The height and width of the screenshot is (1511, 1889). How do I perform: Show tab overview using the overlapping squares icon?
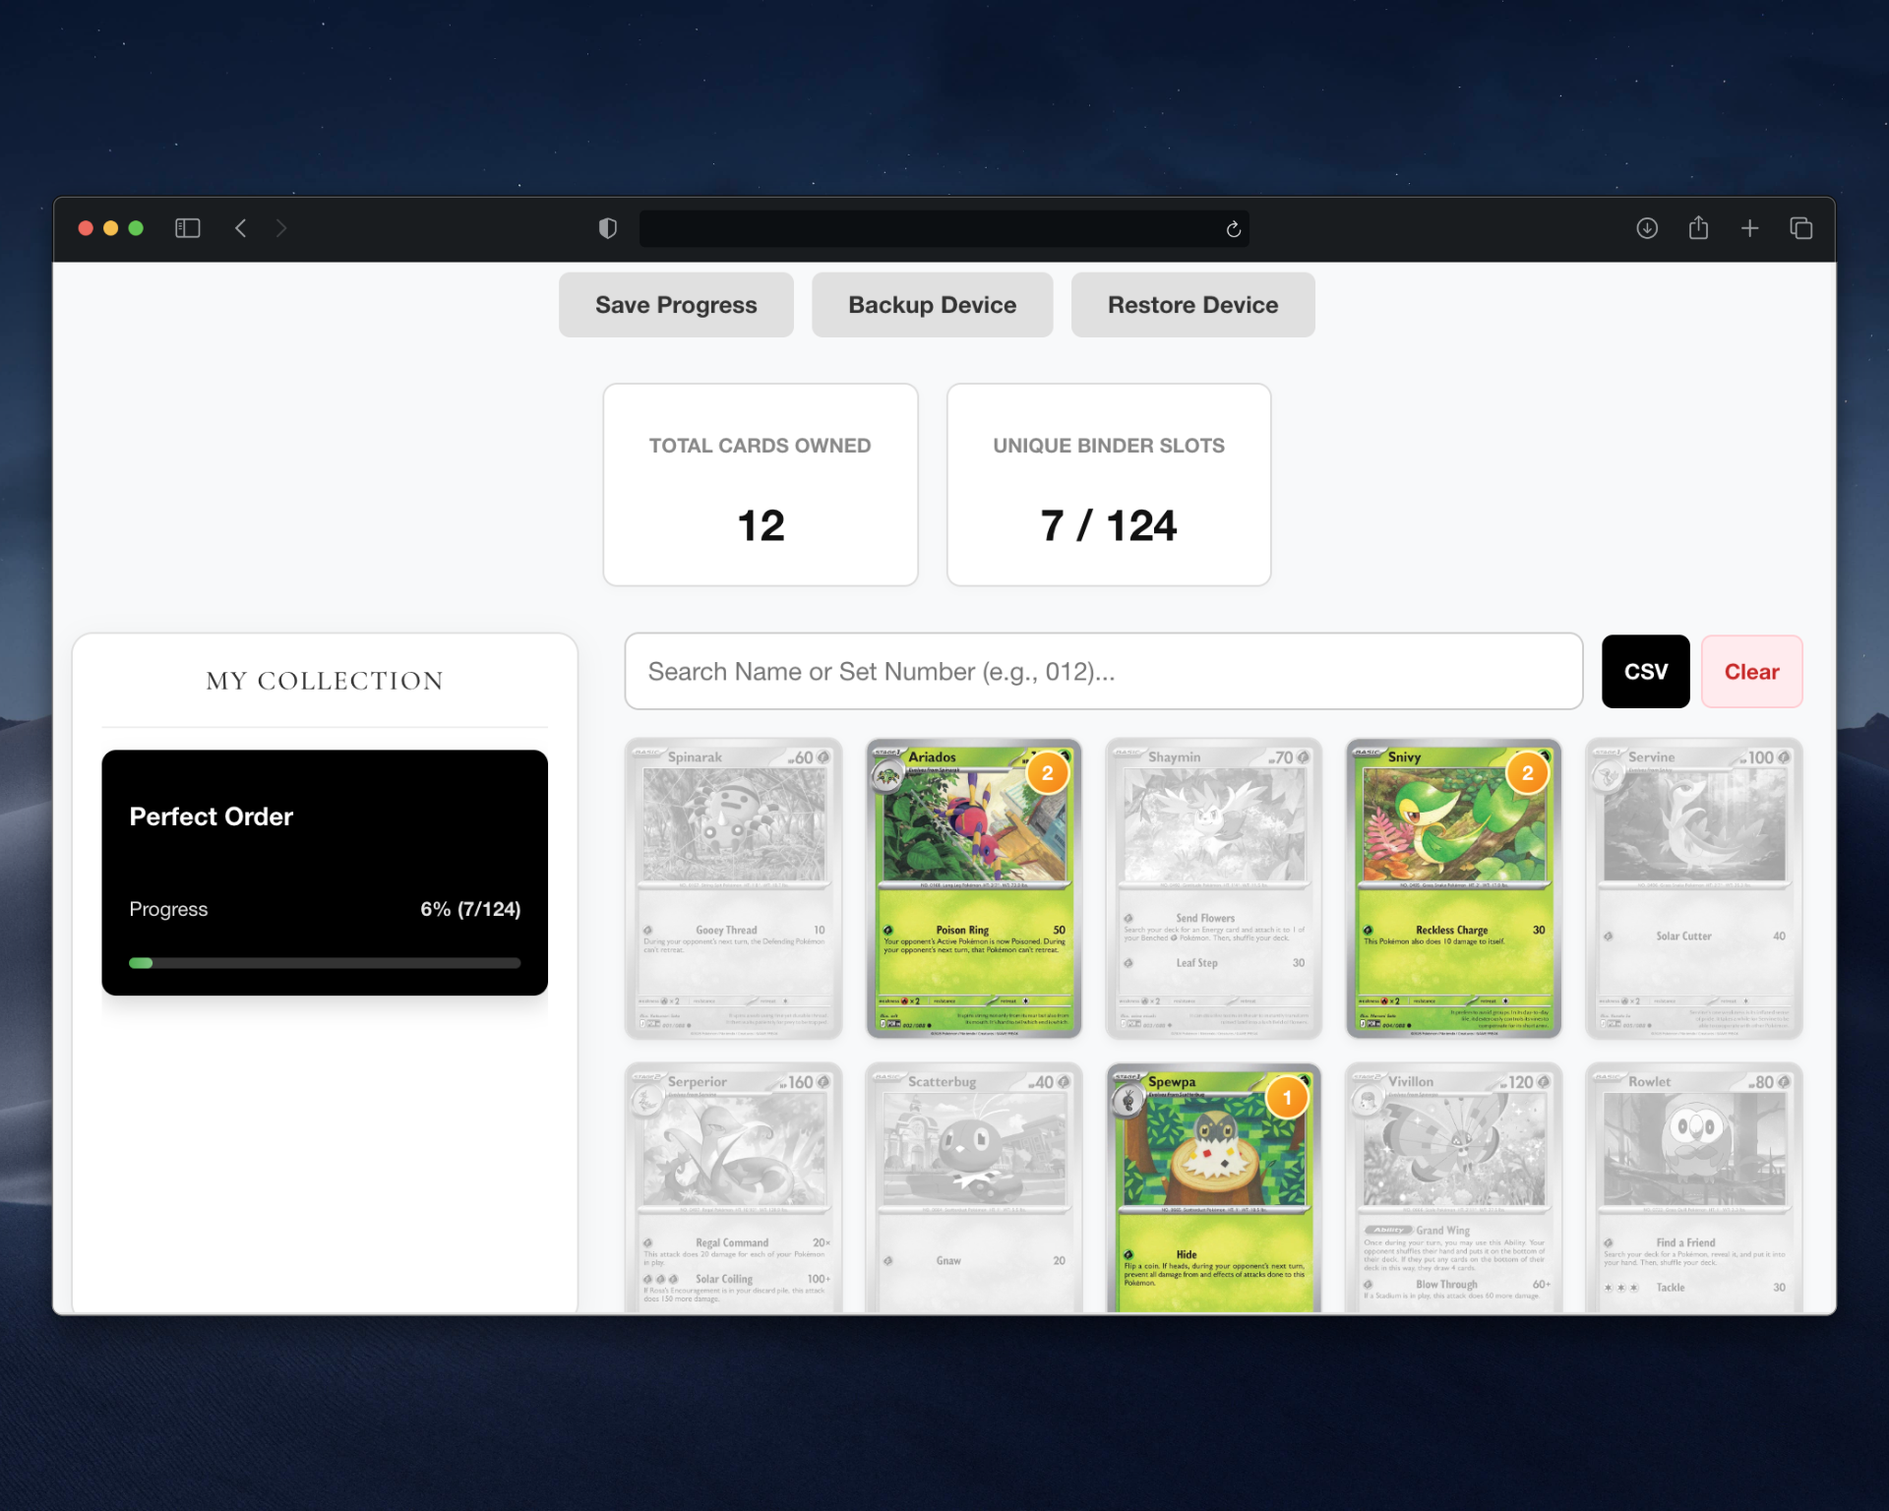[x=1802, y=227]
